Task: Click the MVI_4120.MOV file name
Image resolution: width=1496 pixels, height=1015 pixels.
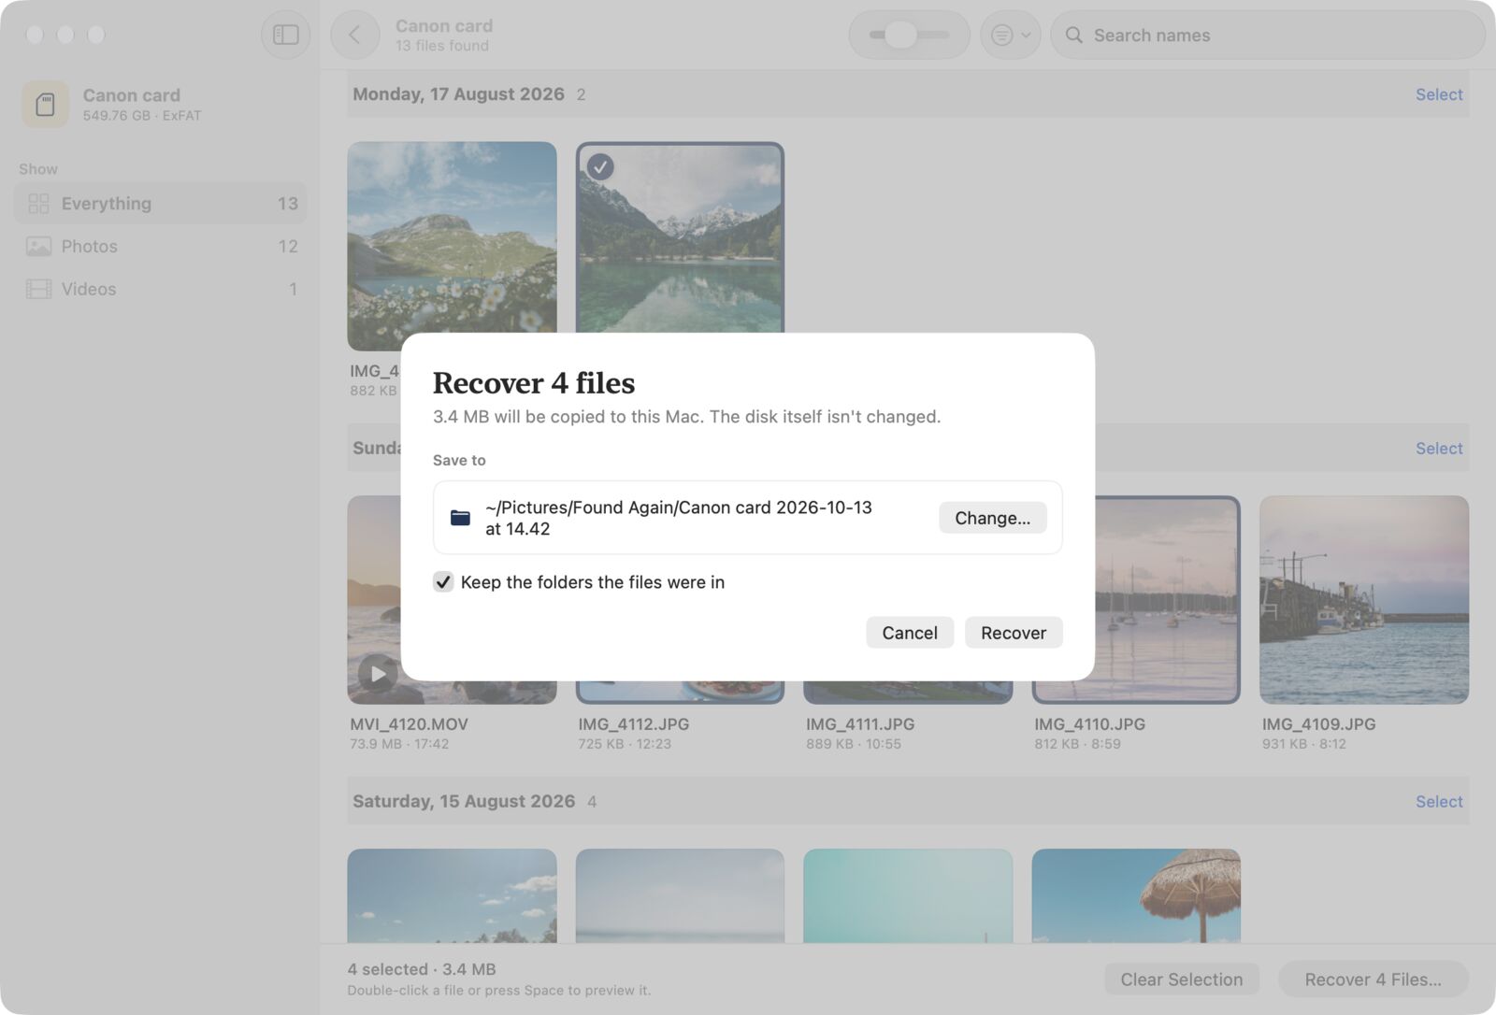Action: (x=409, y=724)
